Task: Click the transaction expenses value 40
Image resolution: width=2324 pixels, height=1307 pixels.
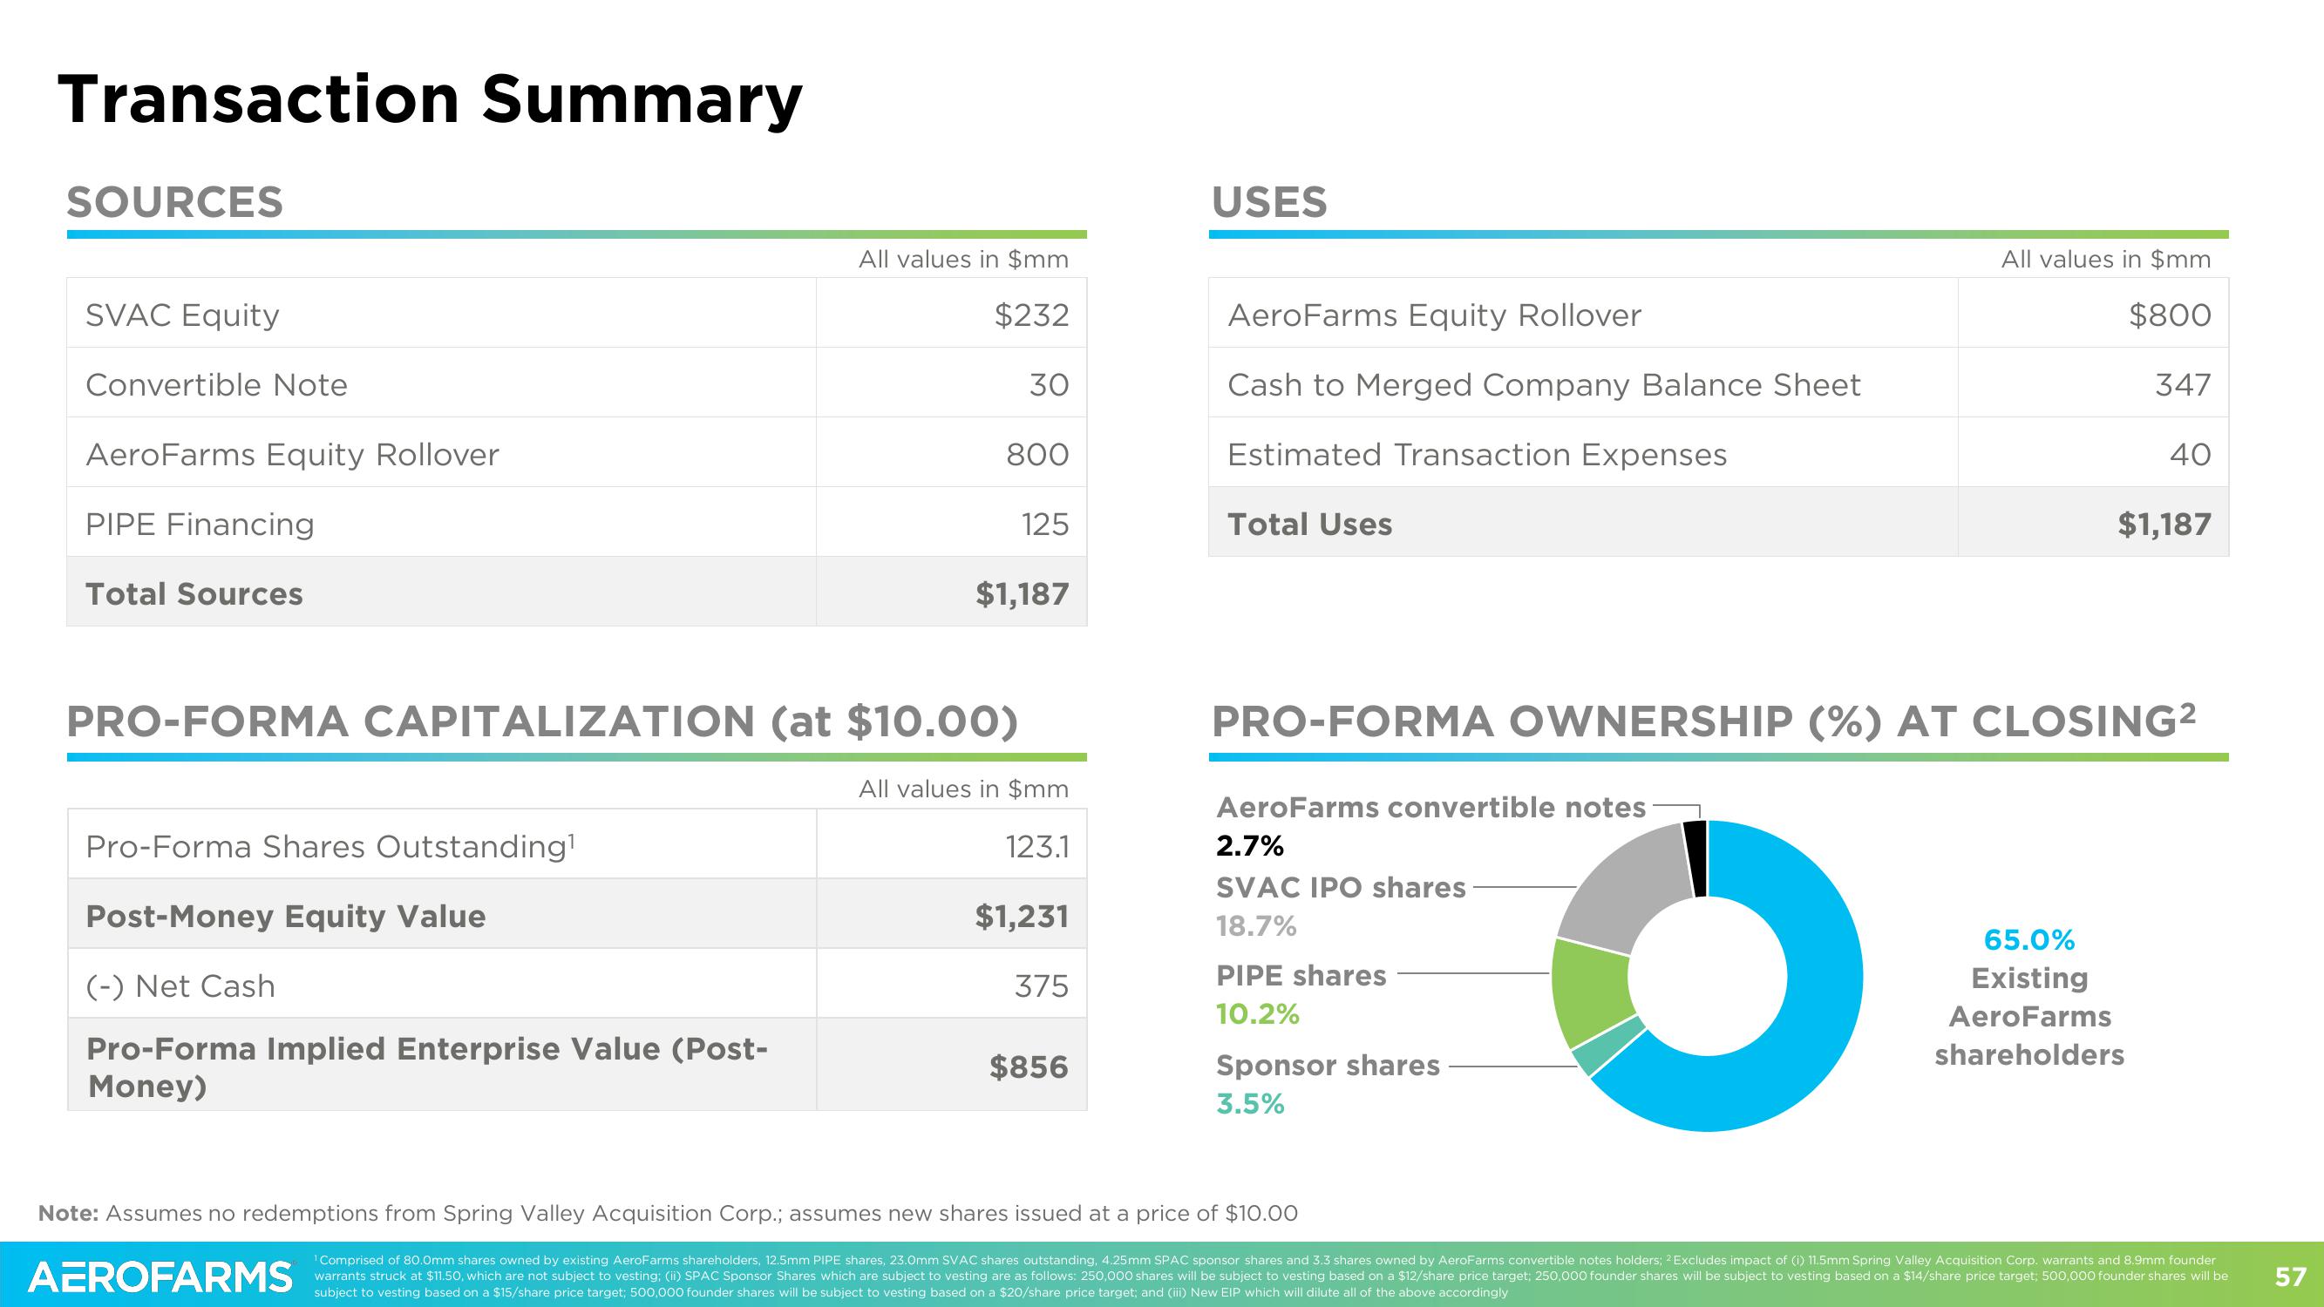Action: point(2191,454)
